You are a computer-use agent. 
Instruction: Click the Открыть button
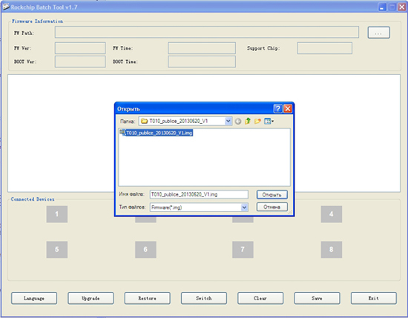click(272, 194)
